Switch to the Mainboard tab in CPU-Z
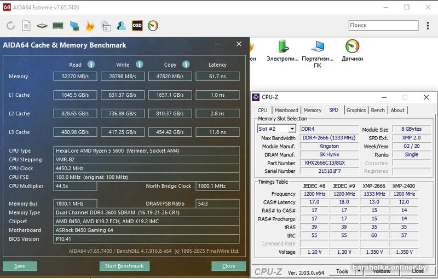 pyautogui.click(x=286, y=110)
